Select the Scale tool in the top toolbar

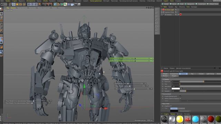coord(17,4)
